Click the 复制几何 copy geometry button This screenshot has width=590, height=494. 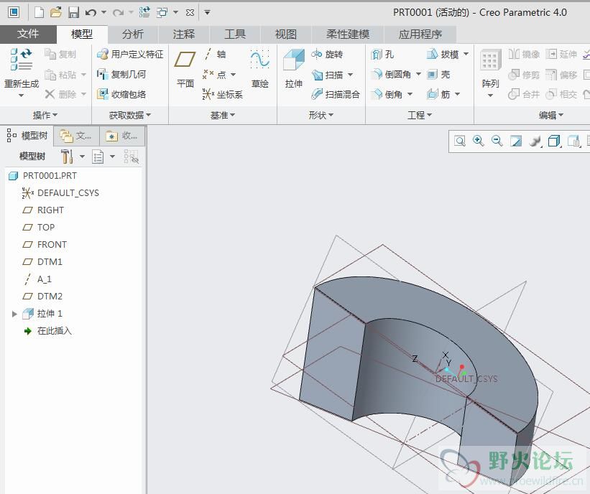click(x=121, y=75)
